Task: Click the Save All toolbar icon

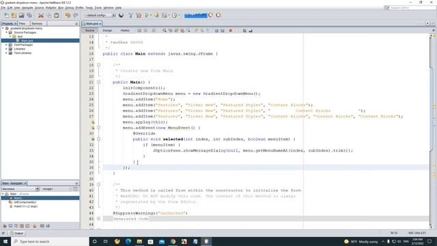Action: click(29, 15)
